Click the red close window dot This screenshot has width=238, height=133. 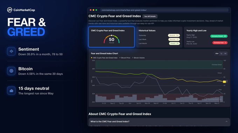click(x=91, y=10)
